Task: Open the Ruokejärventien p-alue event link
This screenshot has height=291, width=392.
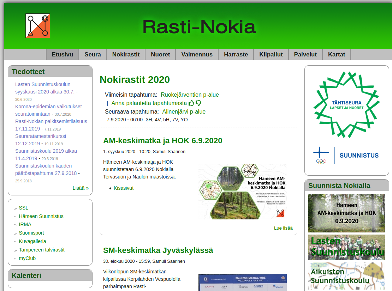Action: point(189,95)
